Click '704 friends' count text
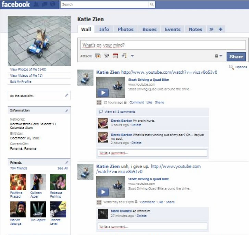The image size is (250, 235). tap(18, 168)
